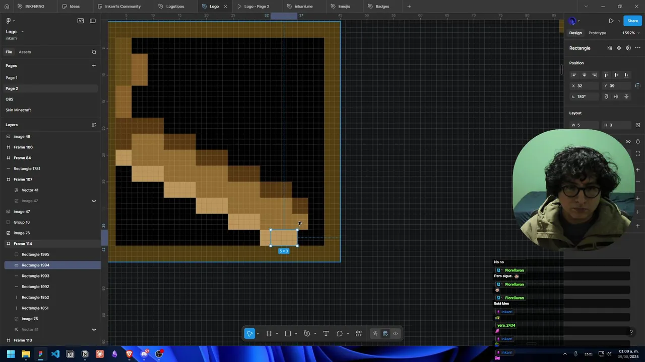Align left button in Position section
Image resolution: width=645 pixels, height=362 pixels.
coord(574,75)
